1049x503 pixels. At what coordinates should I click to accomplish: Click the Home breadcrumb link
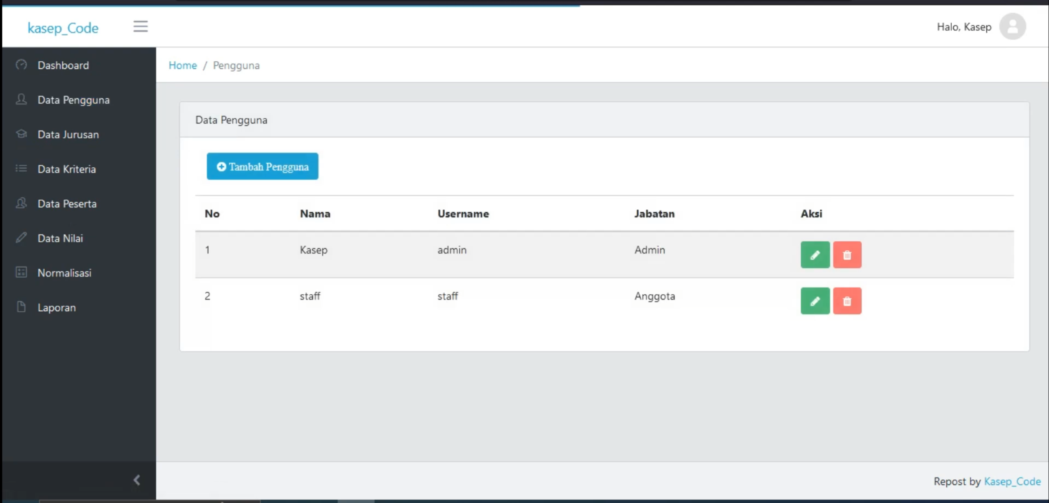183,65
